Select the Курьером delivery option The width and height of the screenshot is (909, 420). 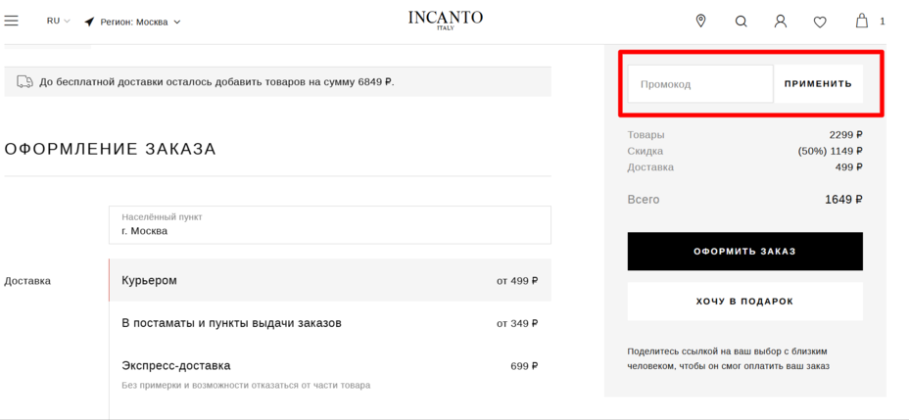coord(330,280)
